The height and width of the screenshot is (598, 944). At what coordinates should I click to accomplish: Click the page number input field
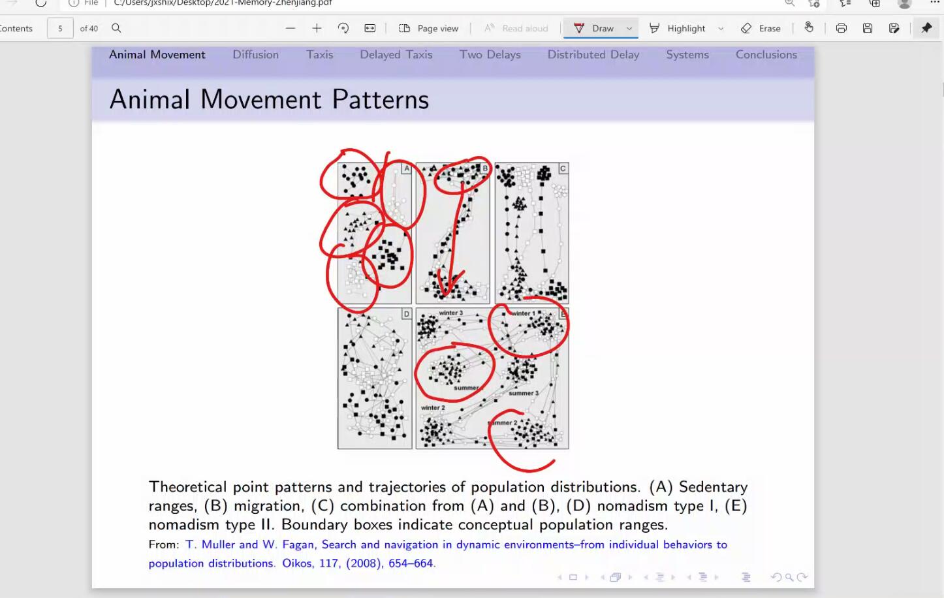60,28
